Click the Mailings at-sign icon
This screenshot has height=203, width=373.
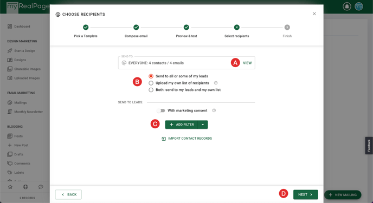tap(10, 102)
